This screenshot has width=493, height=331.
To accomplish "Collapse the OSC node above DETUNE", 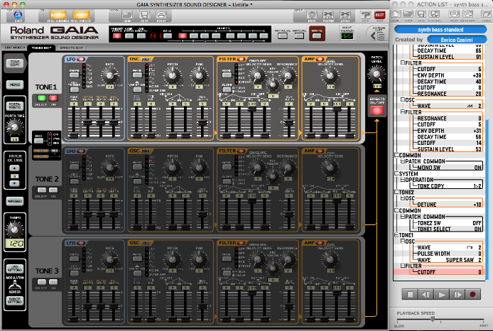I will [x=403, y=198].
